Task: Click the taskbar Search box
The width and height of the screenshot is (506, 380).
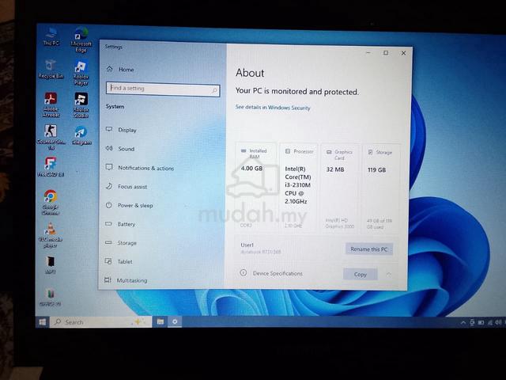Action: 100,322
